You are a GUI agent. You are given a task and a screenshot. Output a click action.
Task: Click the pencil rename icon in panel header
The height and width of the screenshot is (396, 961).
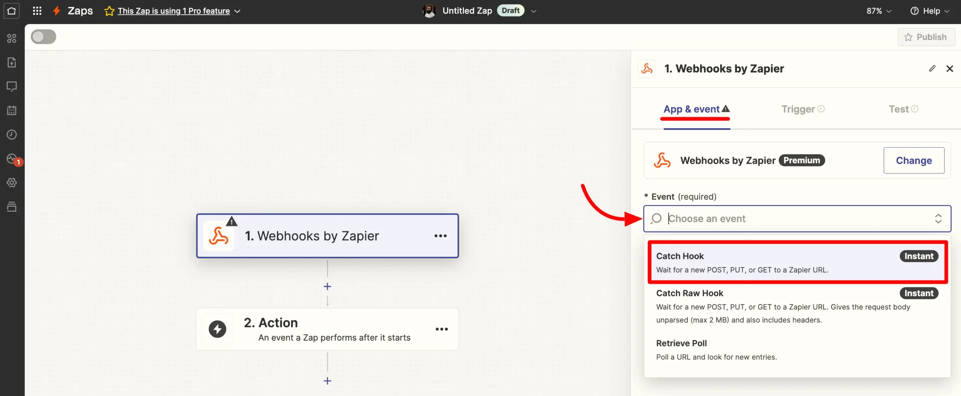(x=932, y=69)
